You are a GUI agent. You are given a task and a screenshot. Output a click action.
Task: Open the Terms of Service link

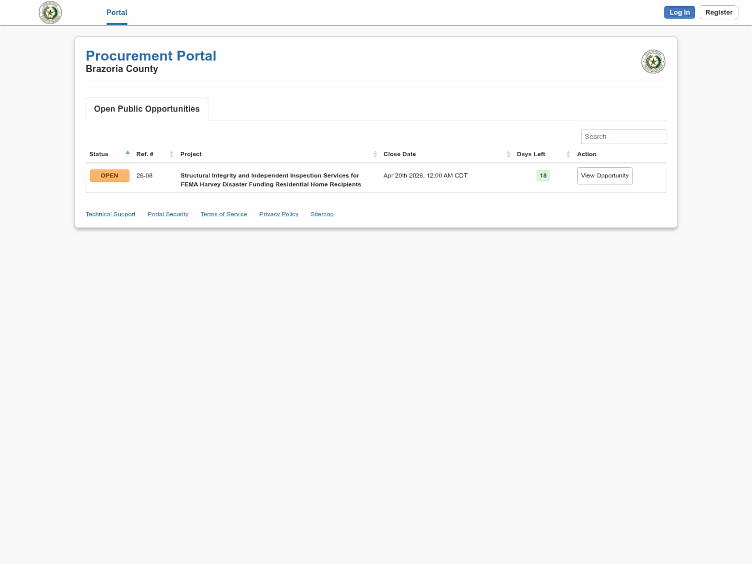(x=224, y=214)
